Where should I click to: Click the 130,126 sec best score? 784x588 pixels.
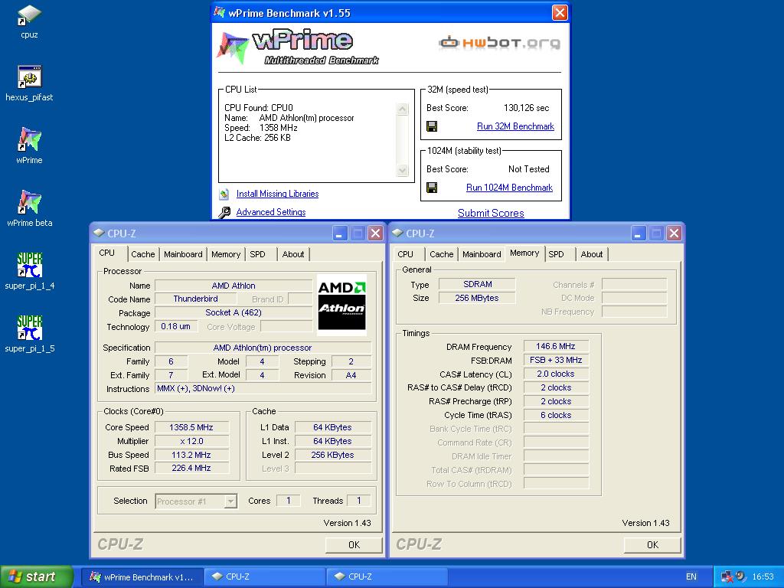point(526,108)
